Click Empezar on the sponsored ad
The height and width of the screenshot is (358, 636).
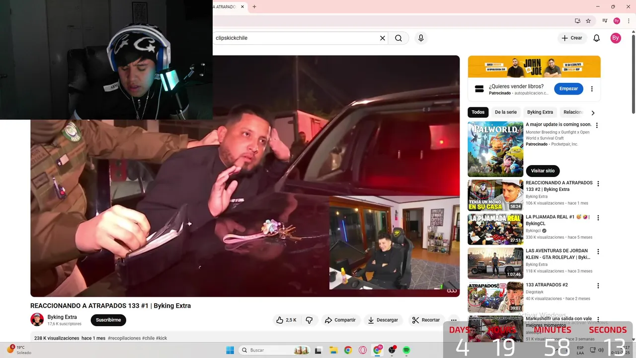click(568, 89)
